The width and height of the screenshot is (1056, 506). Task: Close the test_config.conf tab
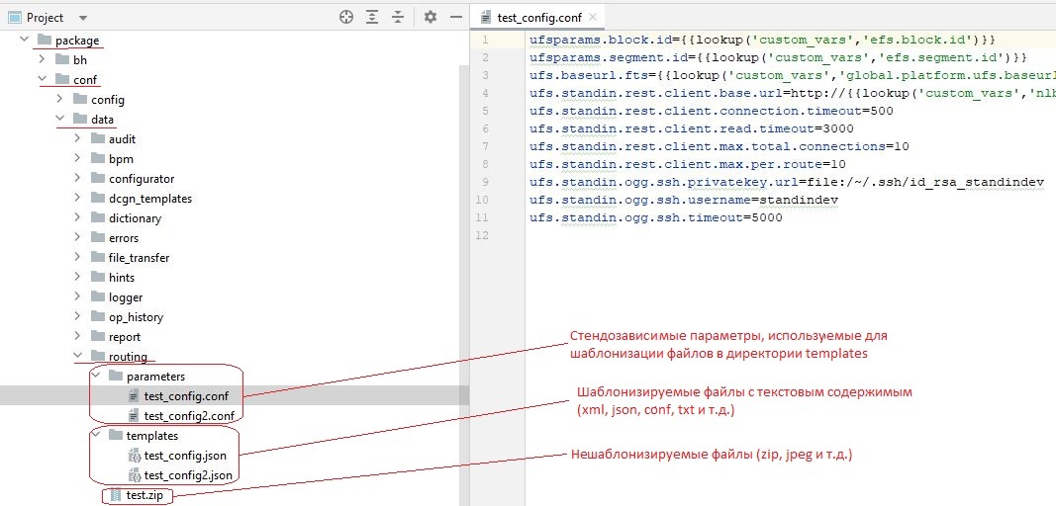pyautogui.click(x=593, y=17)
